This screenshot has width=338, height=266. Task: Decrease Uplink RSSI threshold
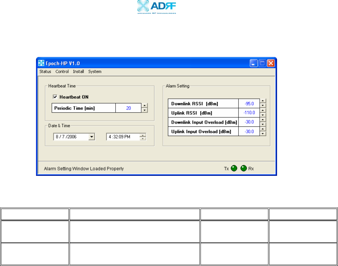tap(263, 115)
